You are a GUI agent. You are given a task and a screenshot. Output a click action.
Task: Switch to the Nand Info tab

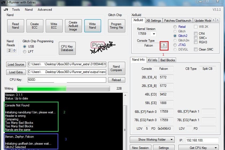(x=138, y=60)
